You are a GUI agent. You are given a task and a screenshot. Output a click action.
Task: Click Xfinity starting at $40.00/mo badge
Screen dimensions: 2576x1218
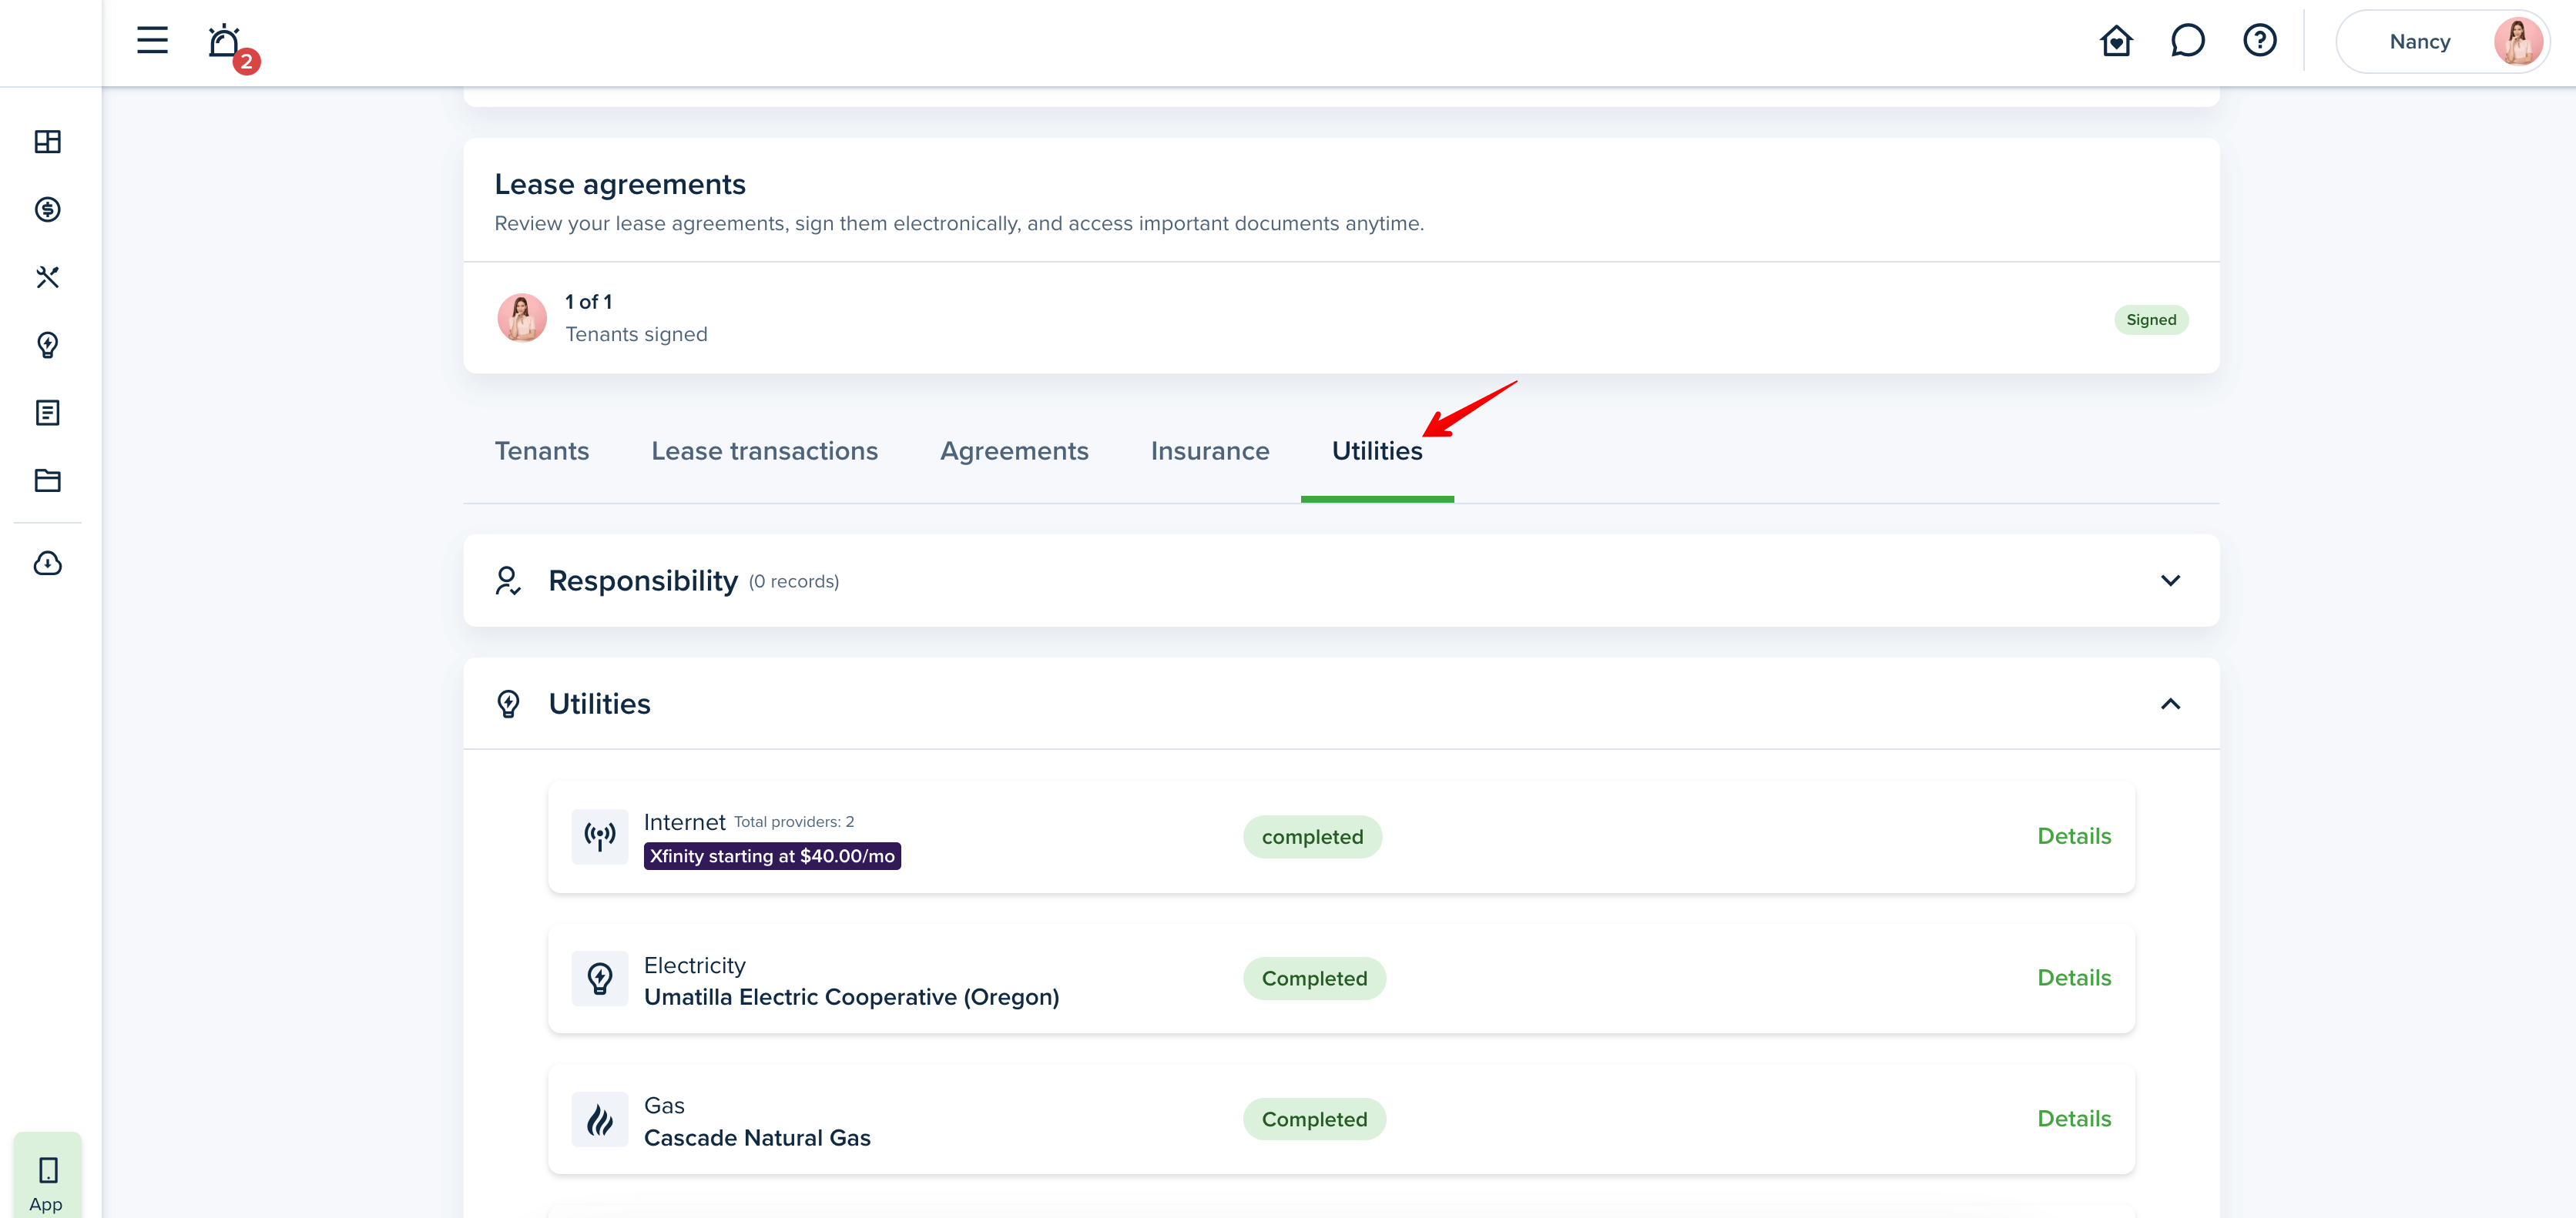pyautogui.click(x=772, y=856)
